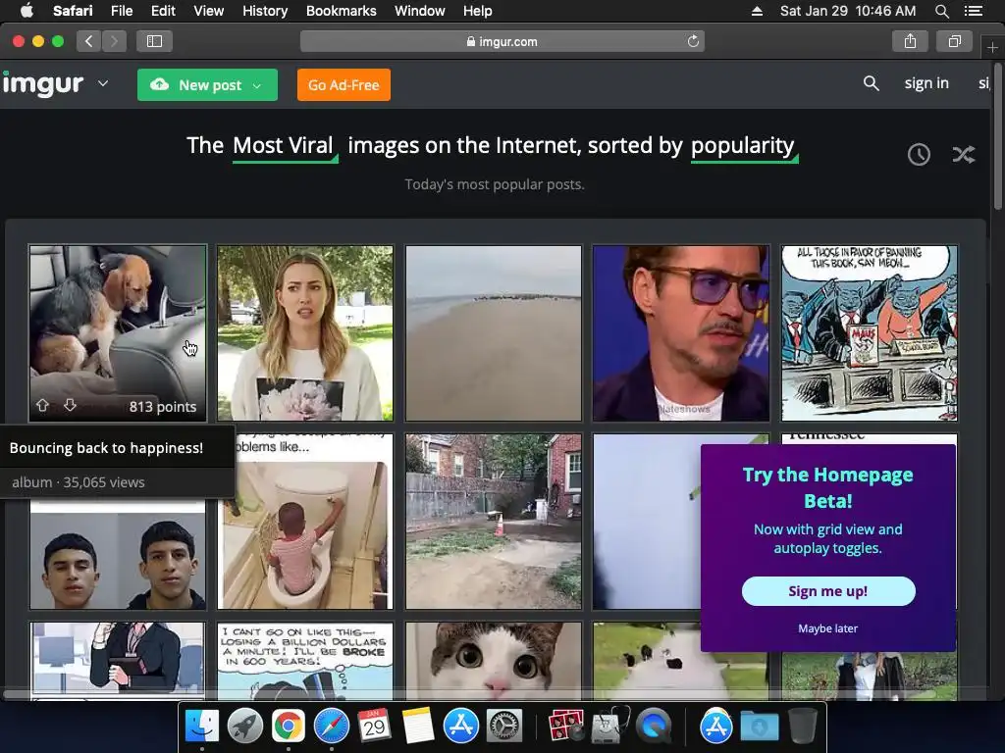Click Safari forward navigation button
Image resolution: width=1005 pixels, height=753 pixels.
[114, 41]
